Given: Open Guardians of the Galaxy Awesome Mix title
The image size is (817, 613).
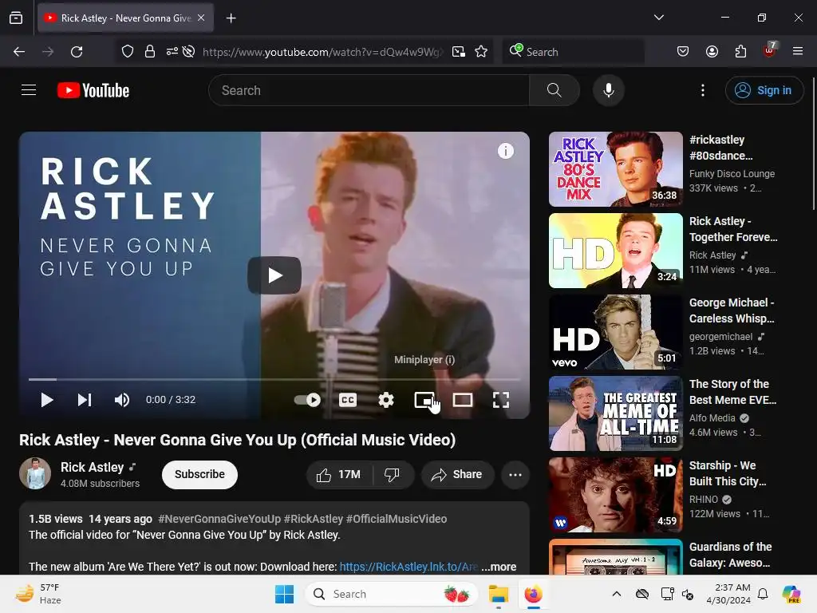Looking at the screenshot, I should click(x=731, y=555).
